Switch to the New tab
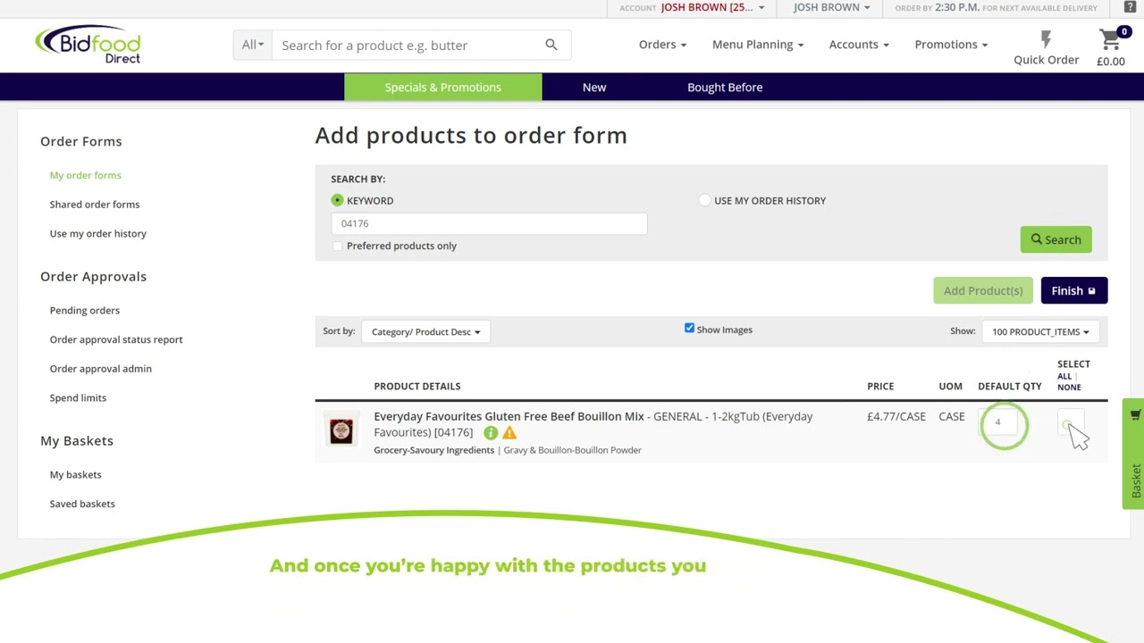This screenshot has width=1144, height=643. point(594,87)
